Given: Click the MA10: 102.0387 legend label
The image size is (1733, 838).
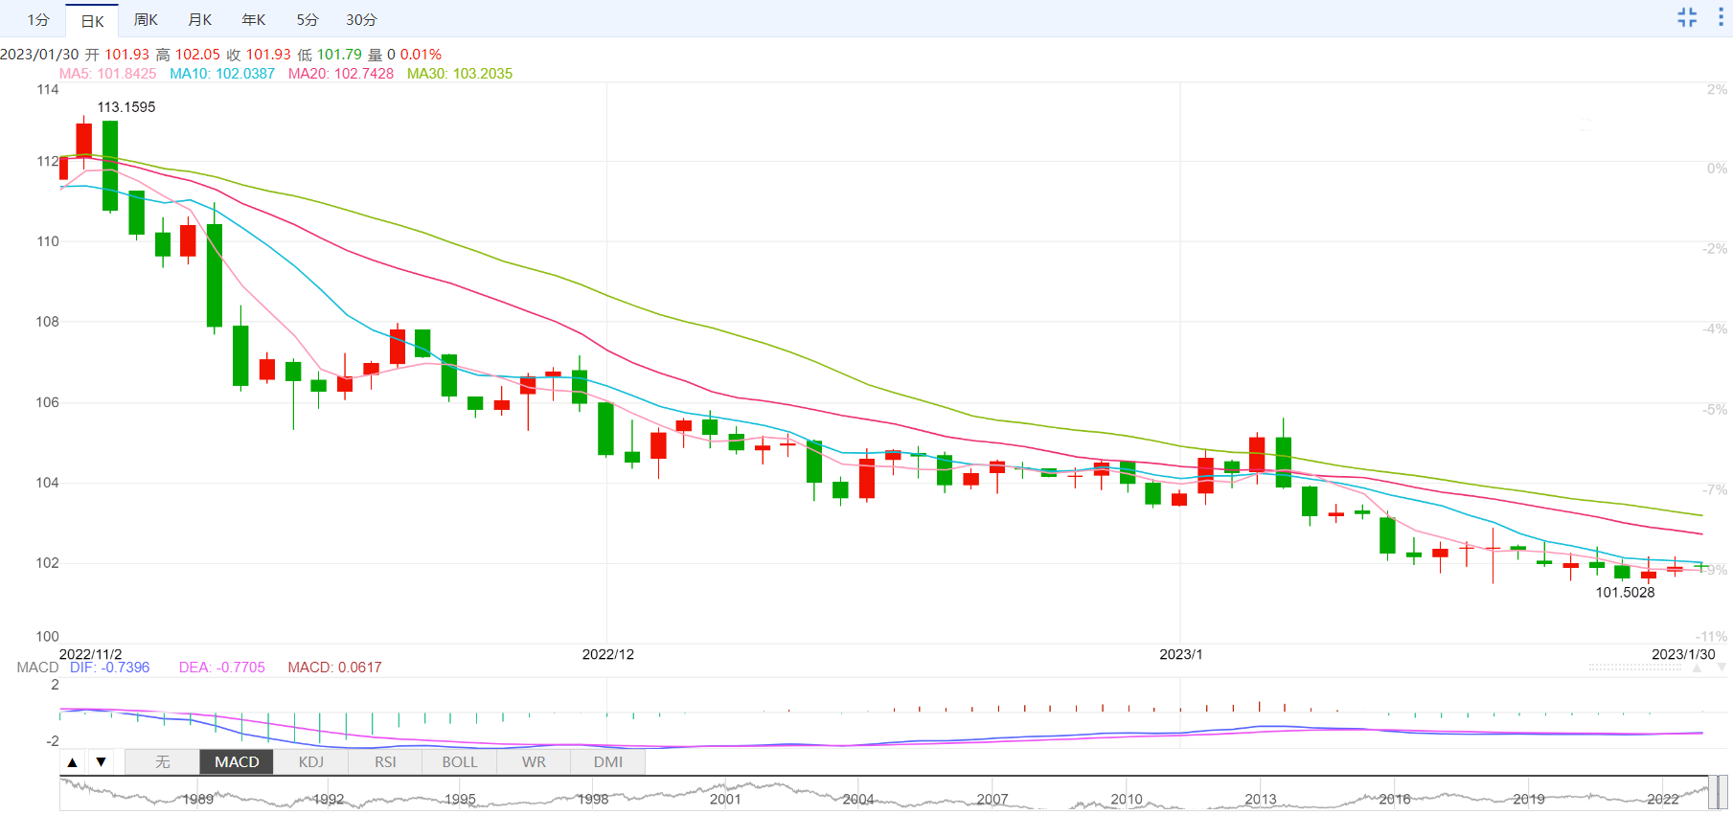Looking at the screenshot, I should (x=222, y=74).
